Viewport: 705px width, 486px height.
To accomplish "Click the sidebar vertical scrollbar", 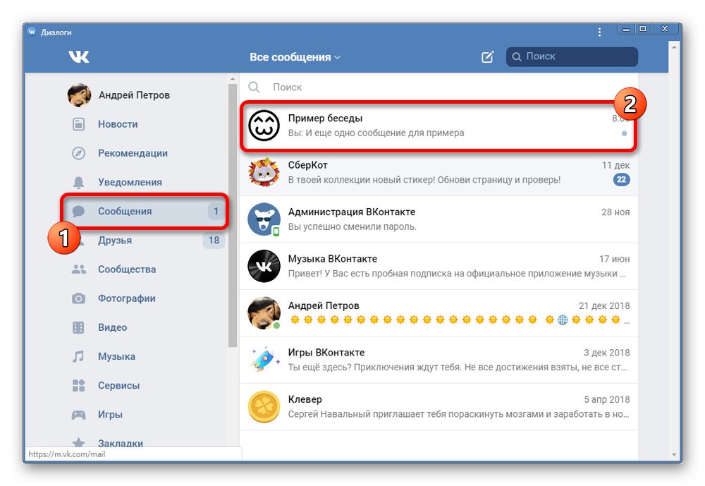I will 233,216.
